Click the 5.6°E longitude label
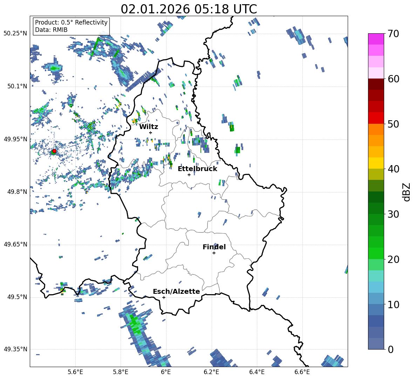Screen dimensions: 415x379 (75, 372)
